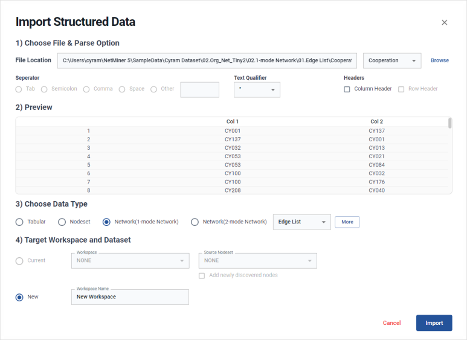Select Network(1-mode Network) radio button

(x=107, y=222)
